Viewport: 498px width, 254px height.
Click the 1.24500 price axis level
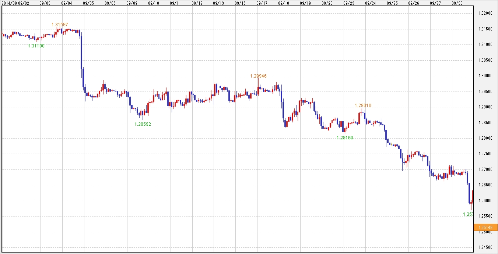click(485, 248)
